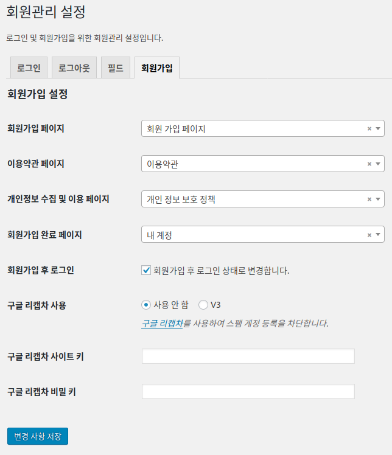Go to the 필드 tab
The width and height of the screenshot is (392, 455).
(116, 68)
